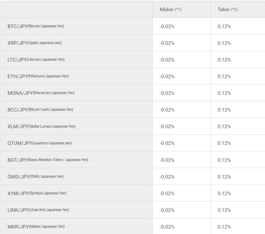265x234 pixels.
Task: Click the Maker column header
Action: click(x=167, y=10)
